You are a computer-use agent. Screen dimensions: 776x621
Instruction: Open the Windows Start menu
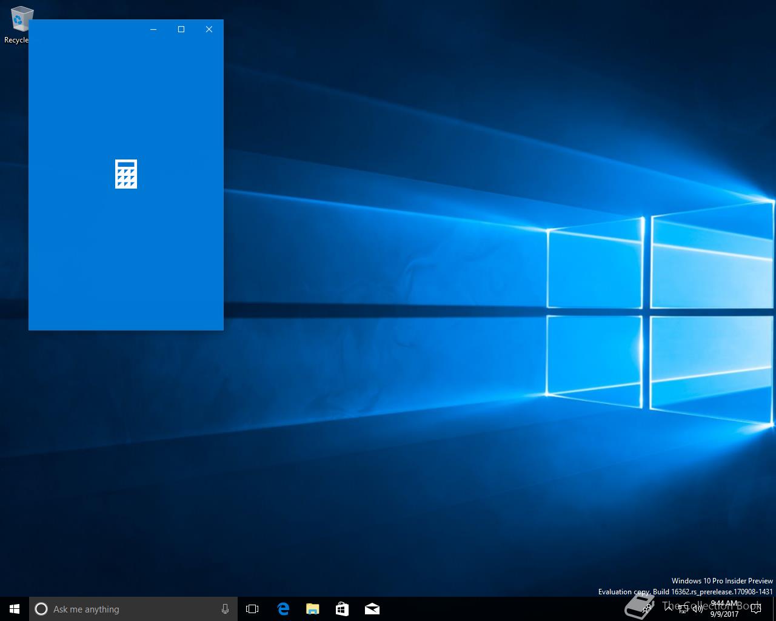(x=15, y=609)
